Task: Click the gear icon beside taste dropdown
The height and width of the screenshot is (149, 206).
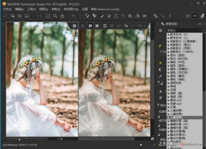Action: [160, 31]
